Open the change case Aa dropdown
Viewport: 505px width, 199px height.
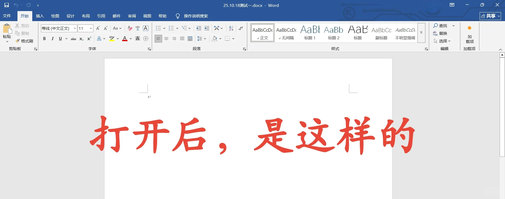(x=117, y=28)
